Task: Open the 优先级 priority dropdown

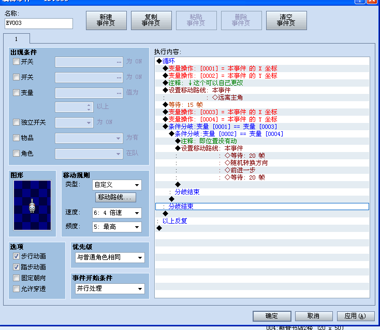Action: click(110, 257)
